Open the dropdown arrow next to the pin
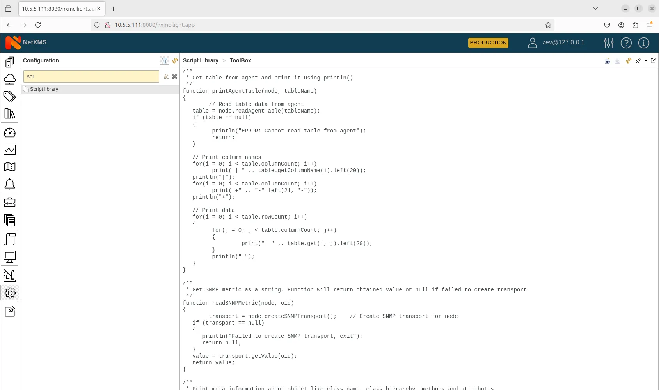Viewport: 659px width, 390px height. click(x=645, y=60)
